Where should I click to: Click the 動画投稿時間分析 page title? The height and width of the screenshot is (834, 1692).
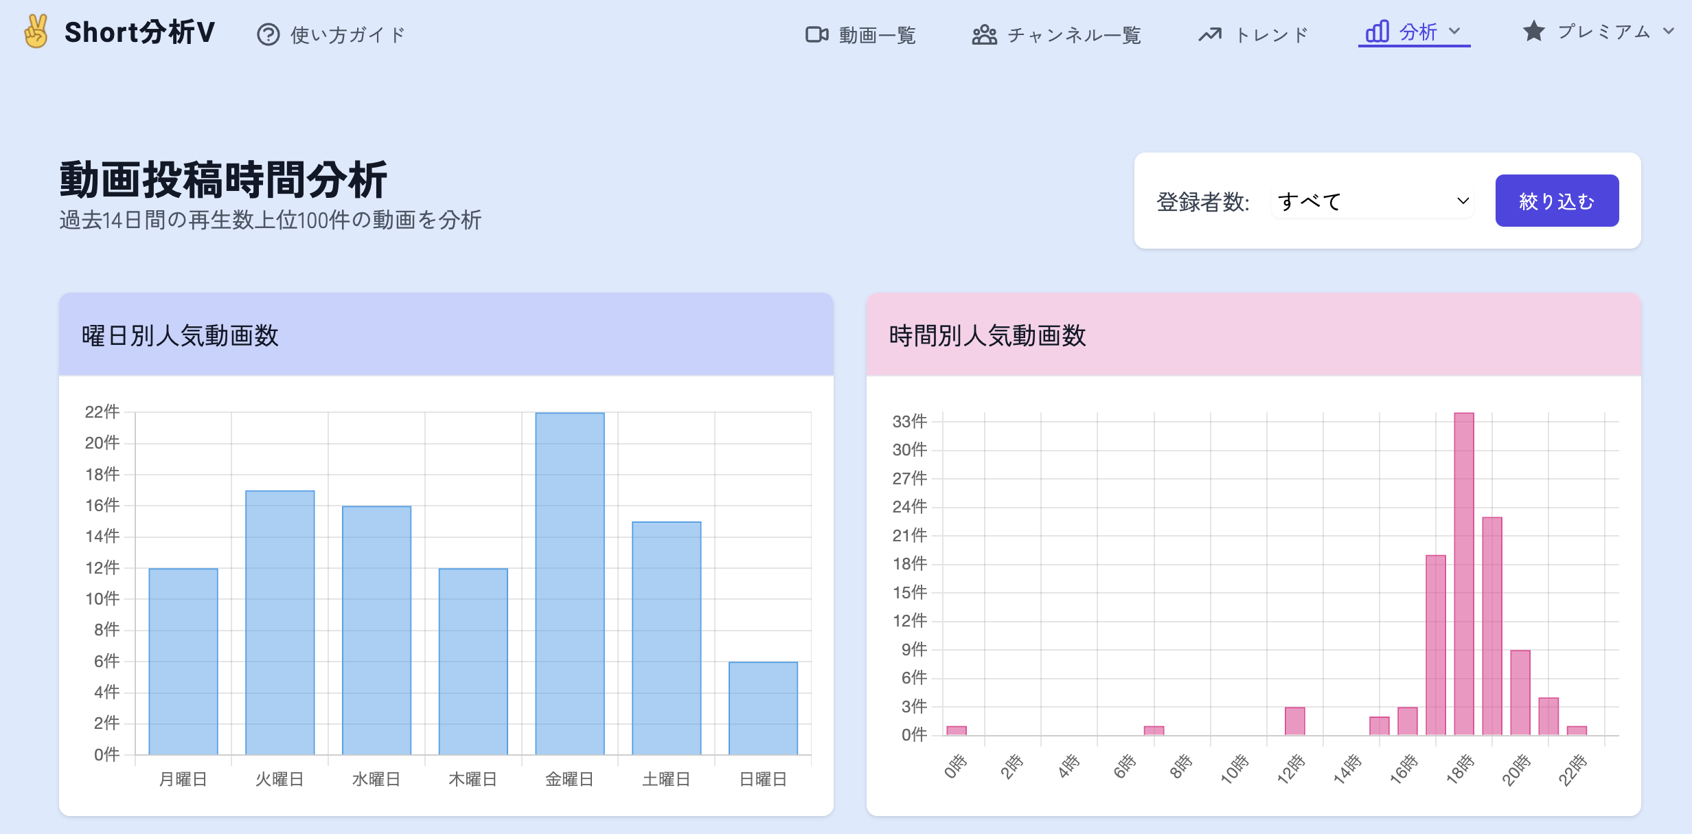(223, 179)
